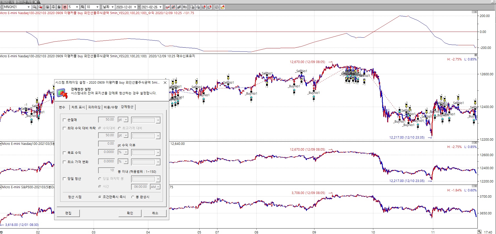Enable the 당일 청산 checkbox
496x234 pixels.
64,179
